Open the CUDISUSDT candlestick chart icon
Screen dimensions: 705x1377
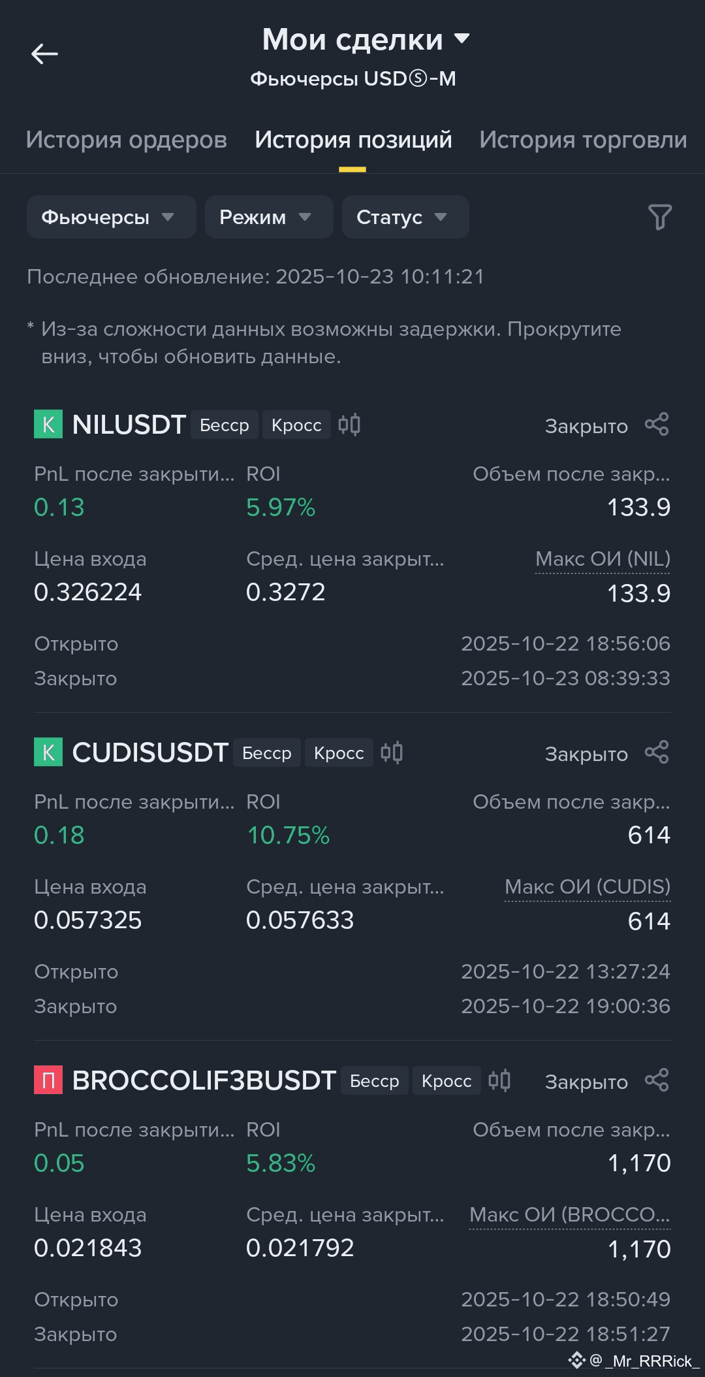coord(392,753)
